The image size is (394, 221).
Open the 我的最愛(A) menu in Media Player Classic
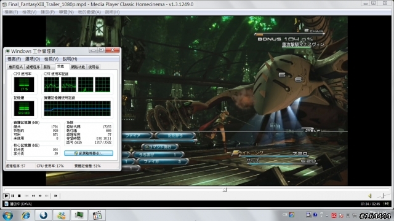89,12
